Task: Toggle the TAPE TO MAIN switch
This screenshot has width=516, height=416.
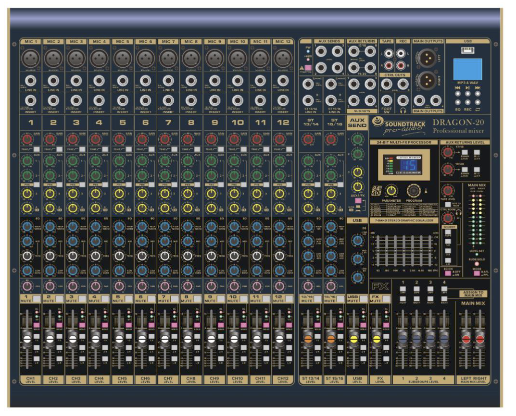Action: tap(448, 205)
